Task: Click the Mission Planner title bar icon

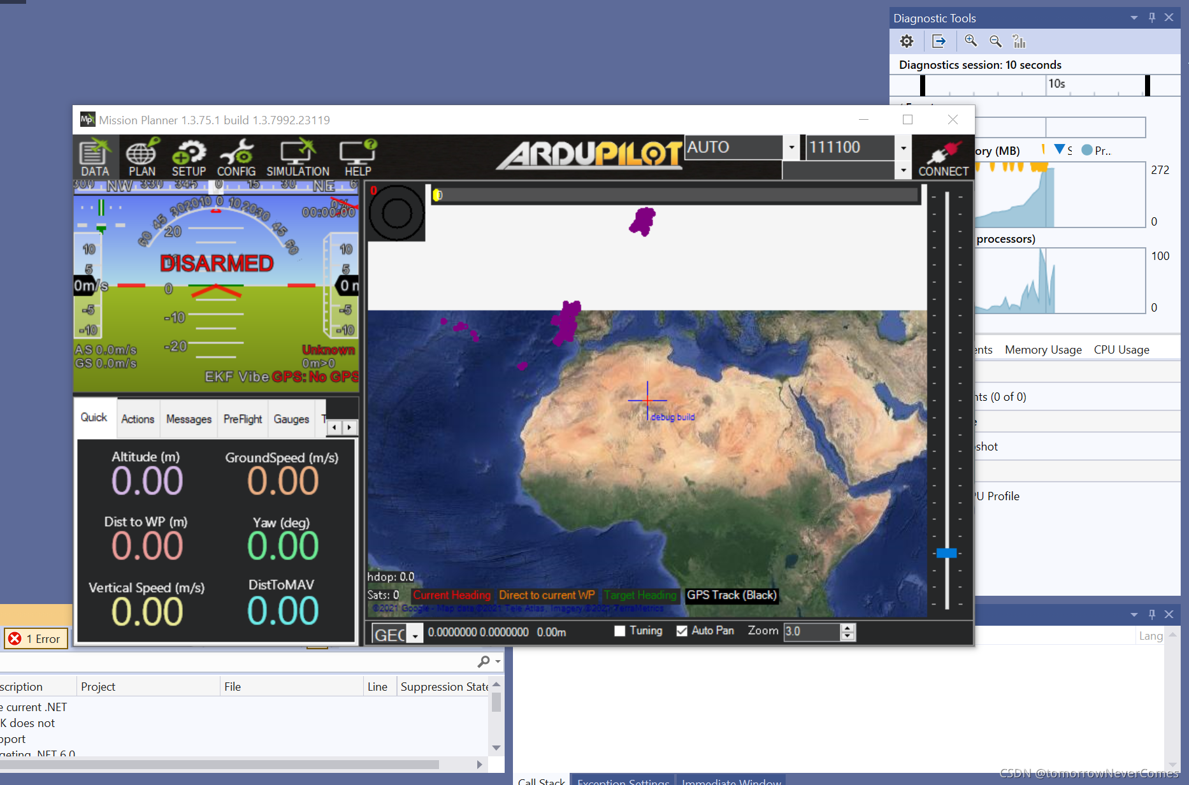Action: coord(87,120)
